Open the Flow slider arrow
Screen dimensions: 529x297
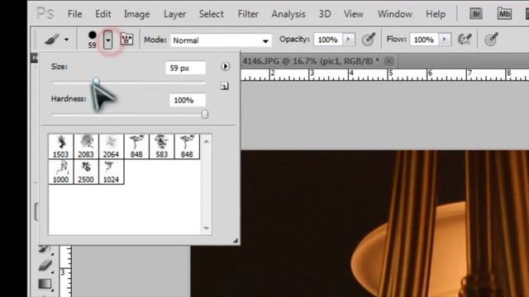(445, 40)
